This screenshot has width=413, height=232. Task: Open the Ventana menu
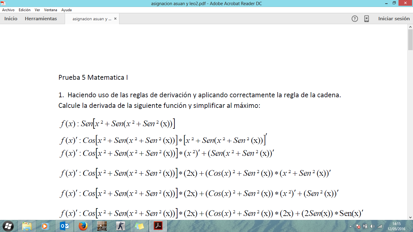pyautogui.click(x=50, y=10)
